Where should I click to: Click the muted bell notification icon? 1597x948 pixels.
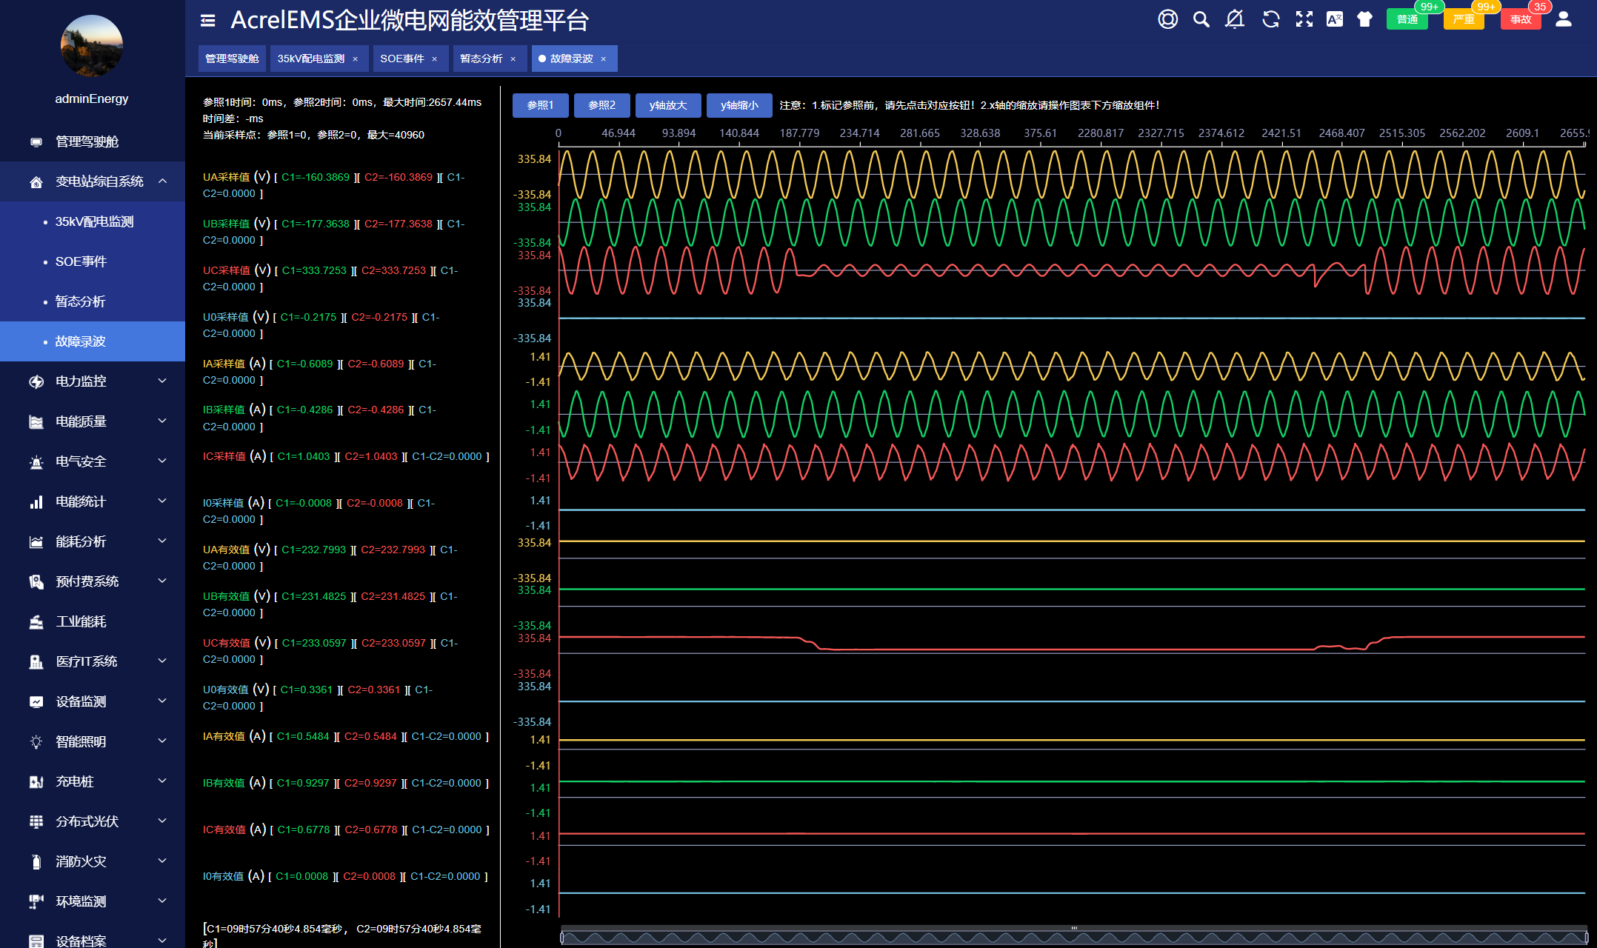[x=1234, y=19]
